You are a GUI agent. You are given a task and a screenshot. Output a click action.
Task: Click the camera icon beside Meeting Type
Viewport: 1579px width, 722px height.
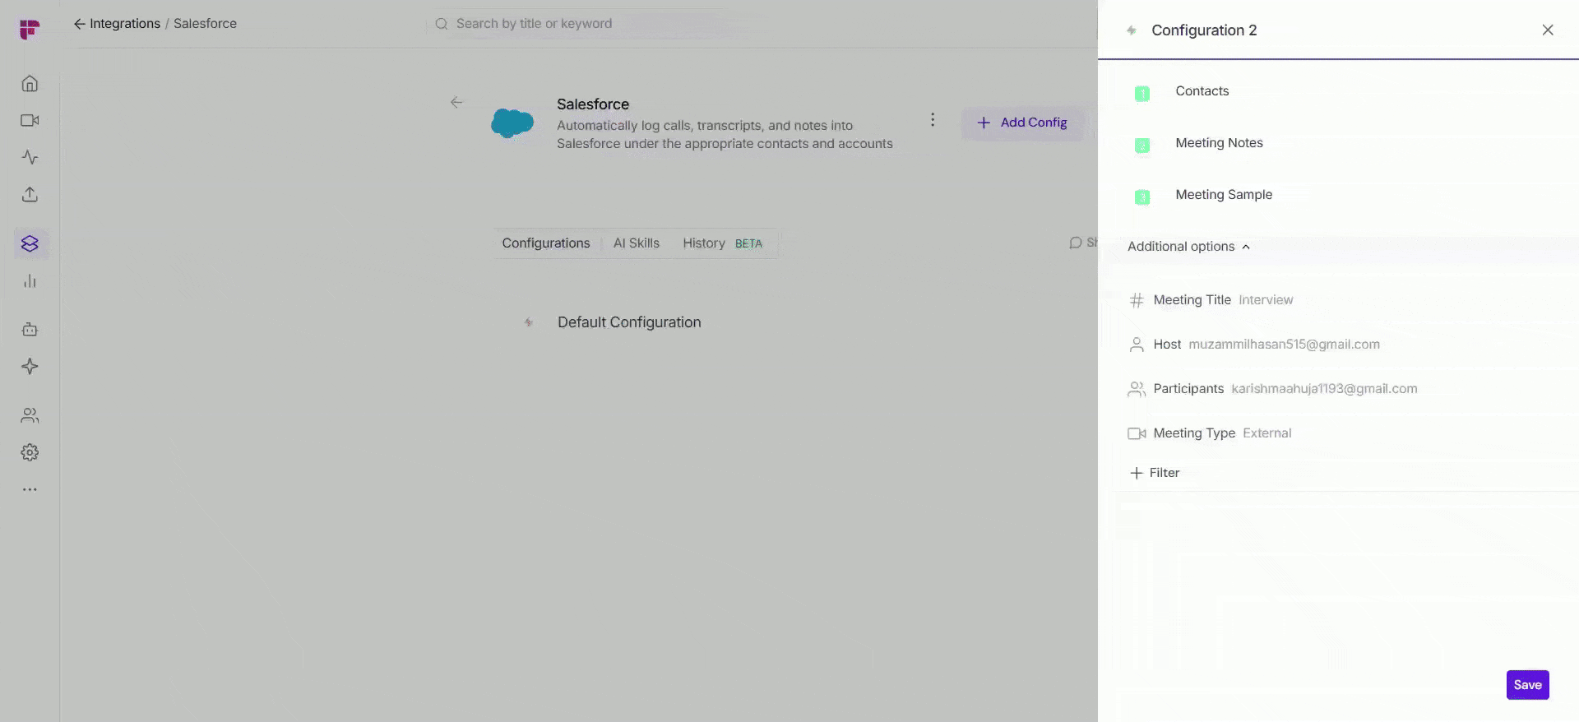[x=1137, y=433]
